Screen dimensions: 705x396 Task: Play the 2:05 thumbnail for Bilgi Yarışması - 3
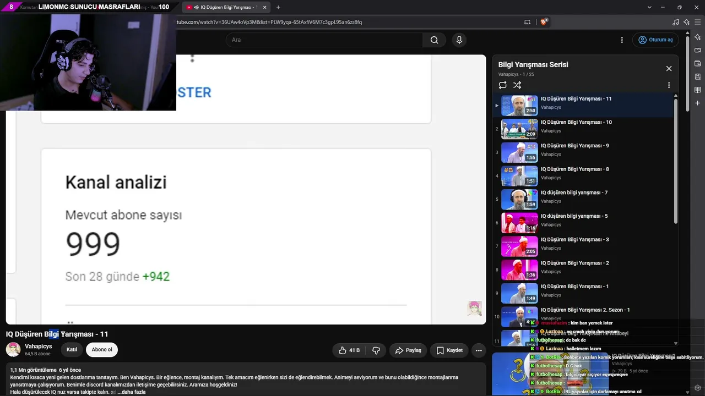(x=519, y=246)
